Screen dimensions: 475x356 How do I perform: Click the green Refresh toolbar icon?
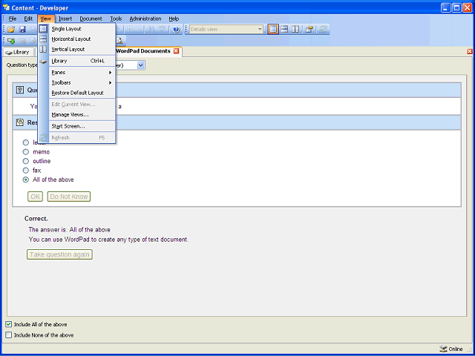tap(324, 30)
